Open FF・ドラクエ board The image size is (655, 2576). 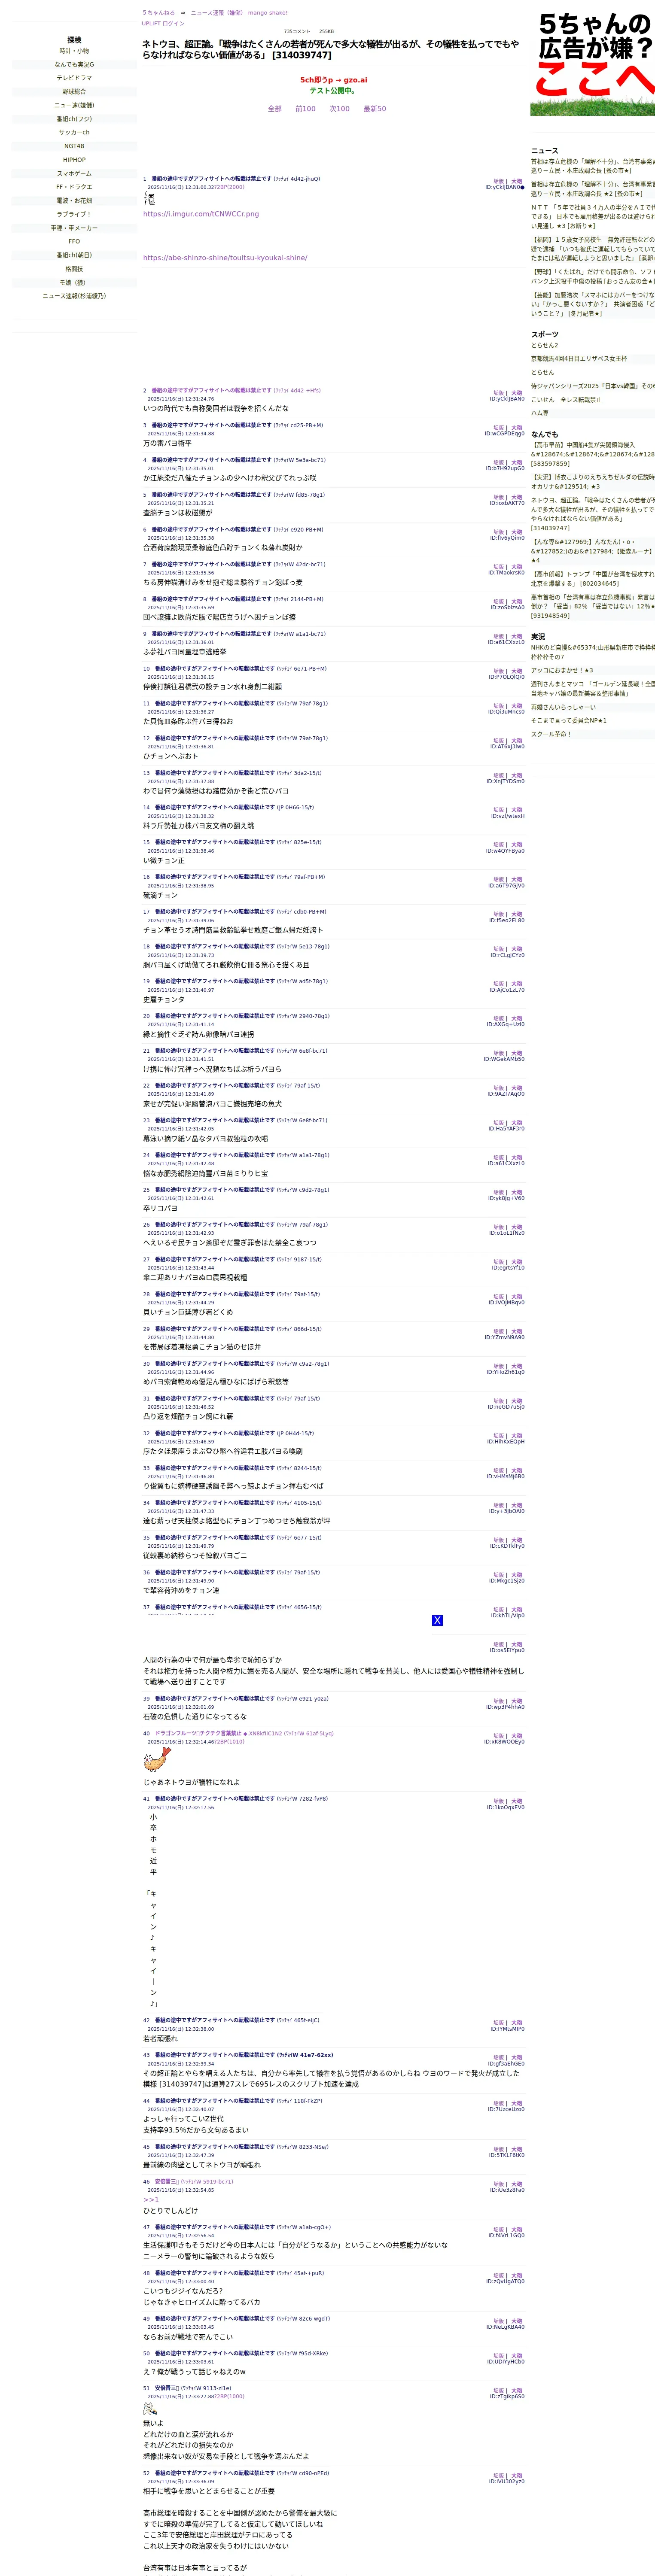74,187
